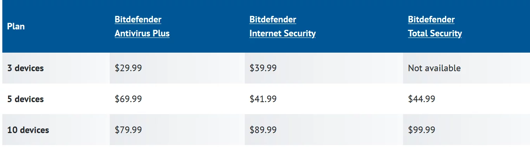530x147 pixels.
Task: Select the 10 devices row label
Action: tap(28, 130)
